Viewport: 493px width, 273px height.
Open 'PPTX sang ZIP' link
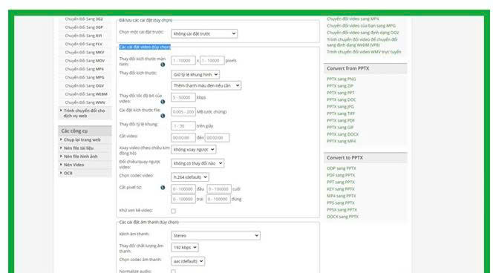[340, 86]
